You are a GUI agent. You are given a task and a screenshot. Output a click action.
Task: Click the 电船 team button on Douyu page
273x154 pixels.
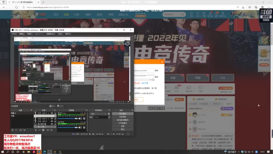tap(198, 78)
